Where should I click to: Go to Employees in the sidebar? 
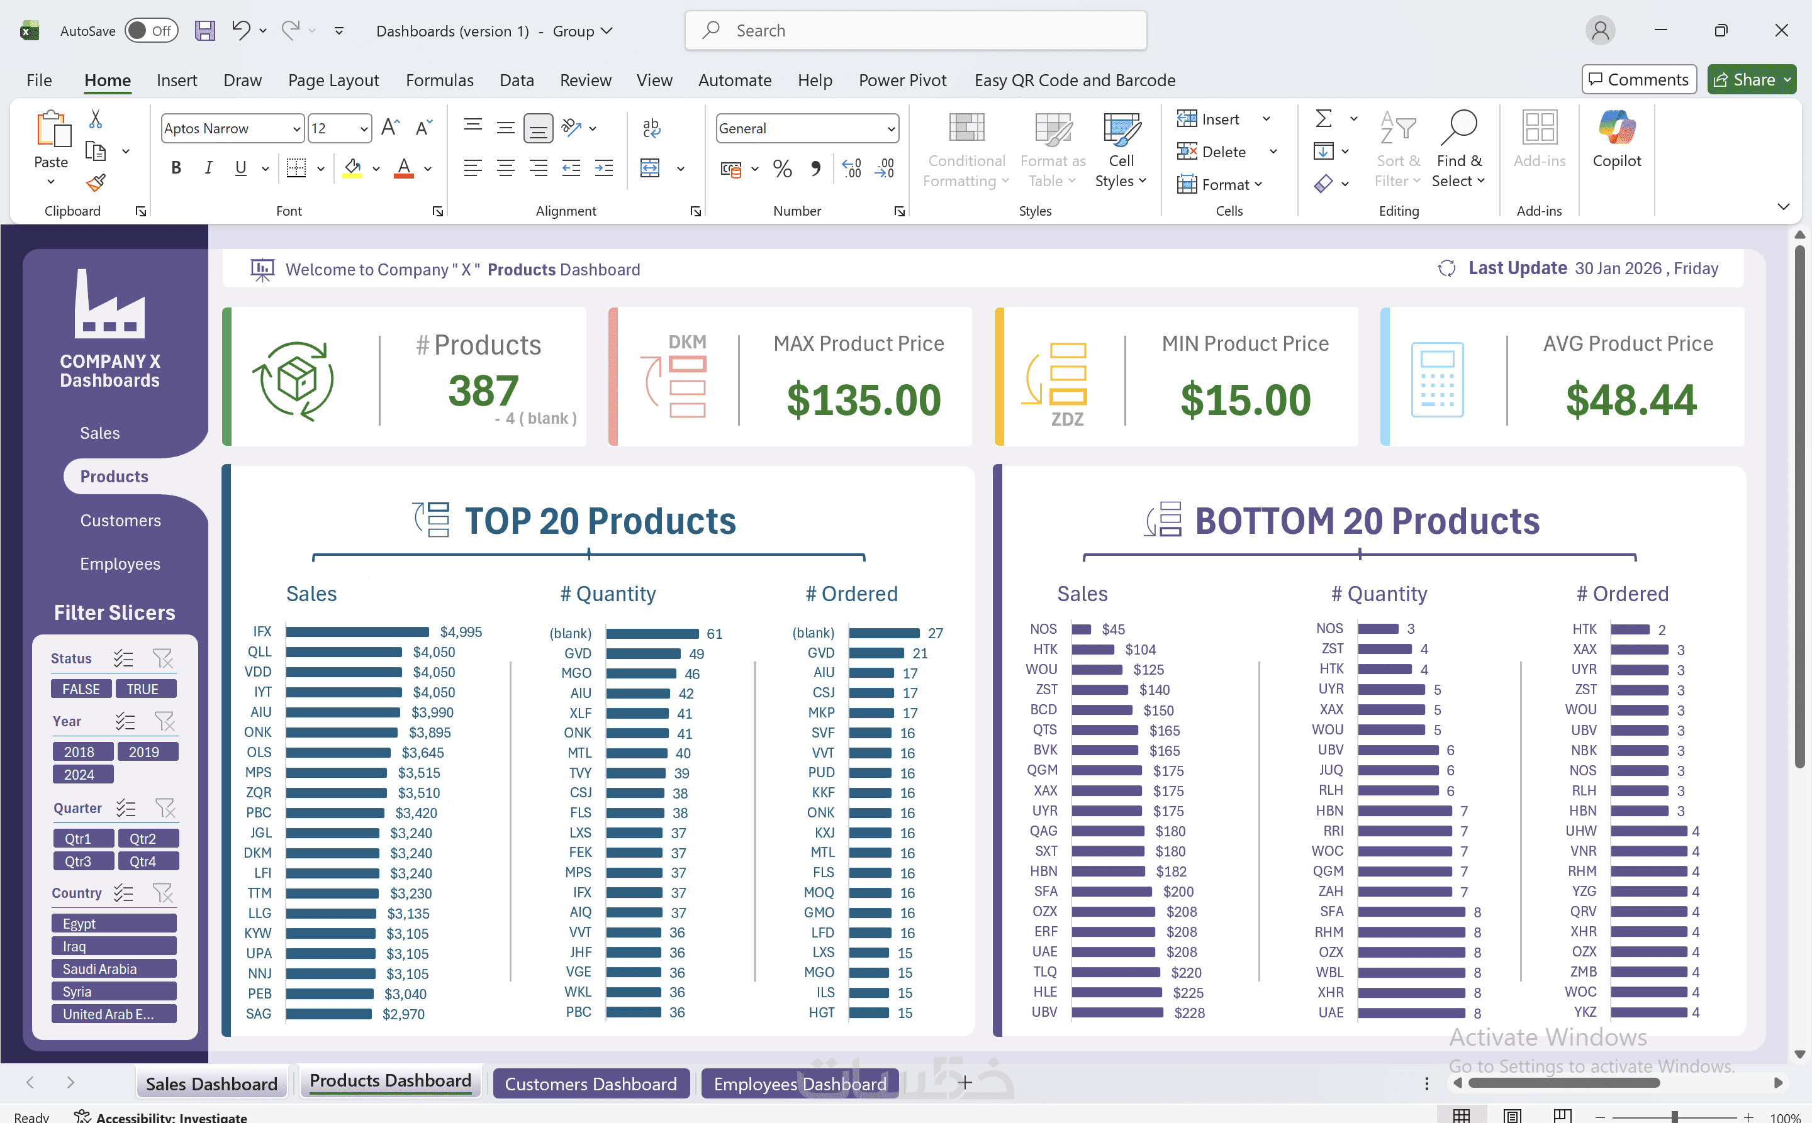tap(120, 564)
